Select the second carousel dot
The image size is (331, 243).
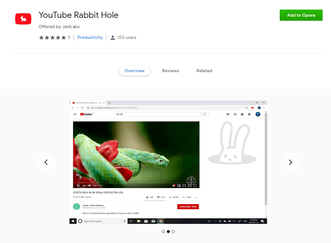click(x=168, y=232)
